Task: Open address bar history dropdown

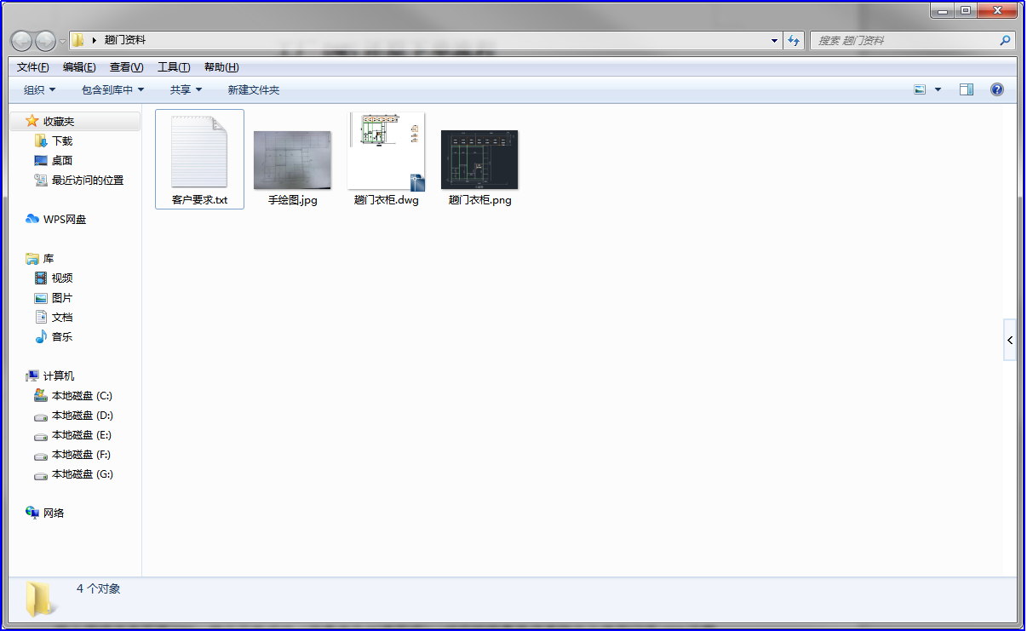Action: coord(774,40)
